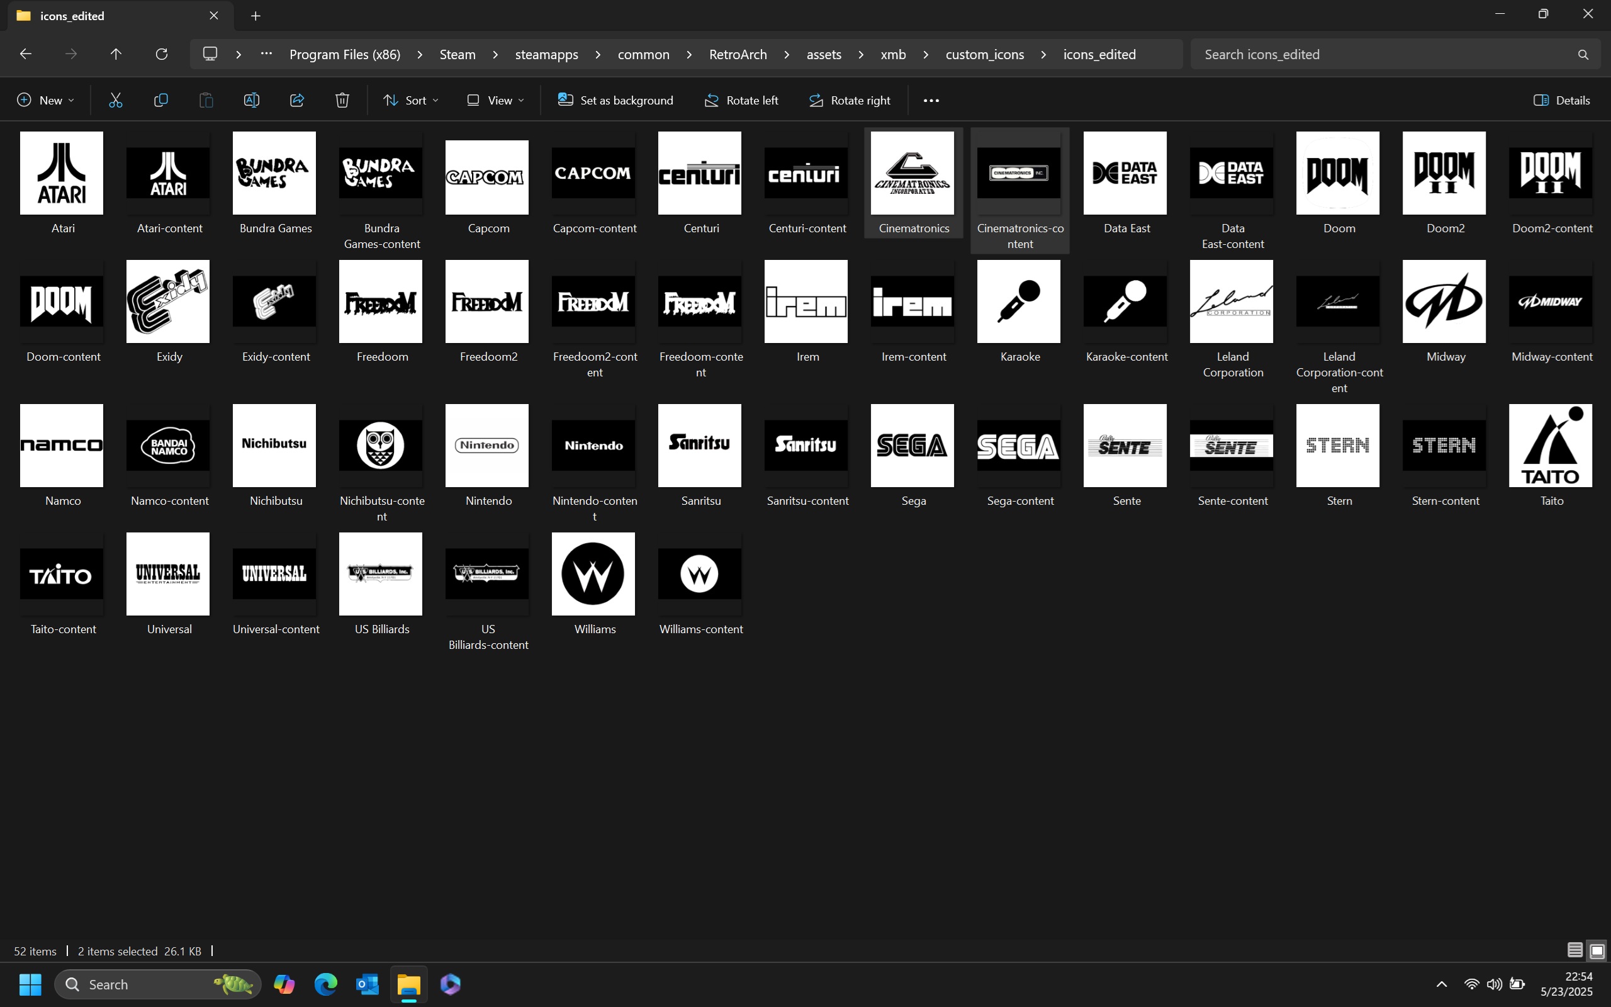Open the See more ellipsis menu
This screenshot has width=1611, height=1007.
(x=931, y=101)
